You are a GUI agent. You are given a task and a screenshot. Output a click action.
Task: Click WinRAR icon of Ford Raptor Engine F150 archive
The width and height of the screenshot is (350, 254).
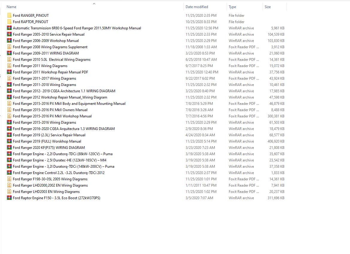point(9,198)
